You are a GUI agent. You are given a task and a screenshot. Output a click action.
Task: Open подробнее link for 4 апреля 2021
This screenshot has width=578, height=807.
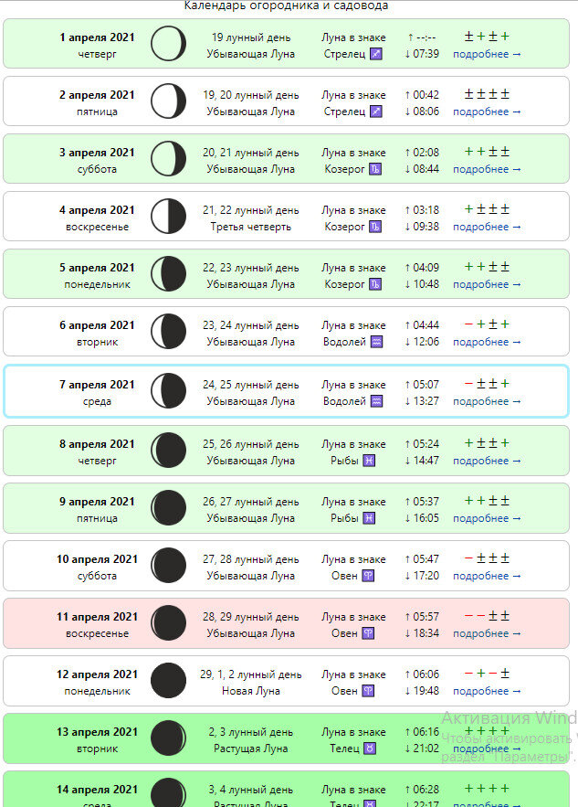click(x=487, y=227)
